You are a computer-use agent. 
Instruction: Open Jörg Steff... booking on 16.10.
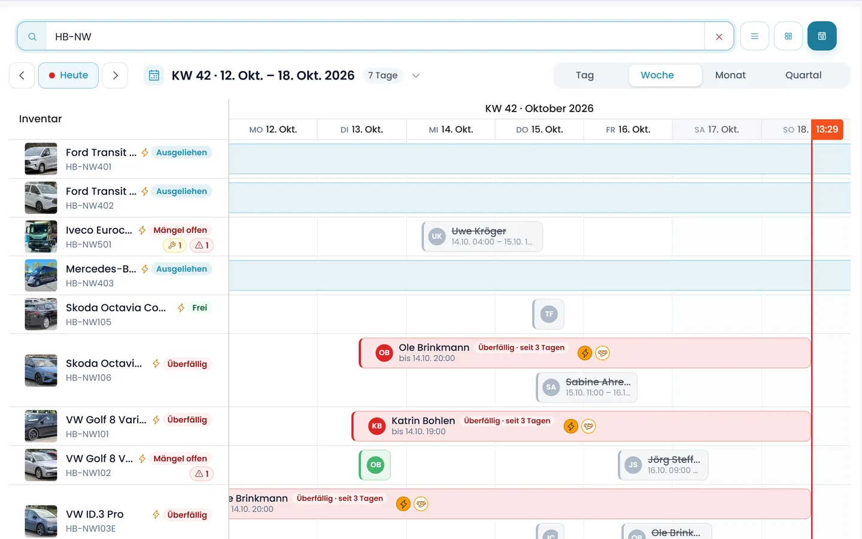tap(663, 465)
